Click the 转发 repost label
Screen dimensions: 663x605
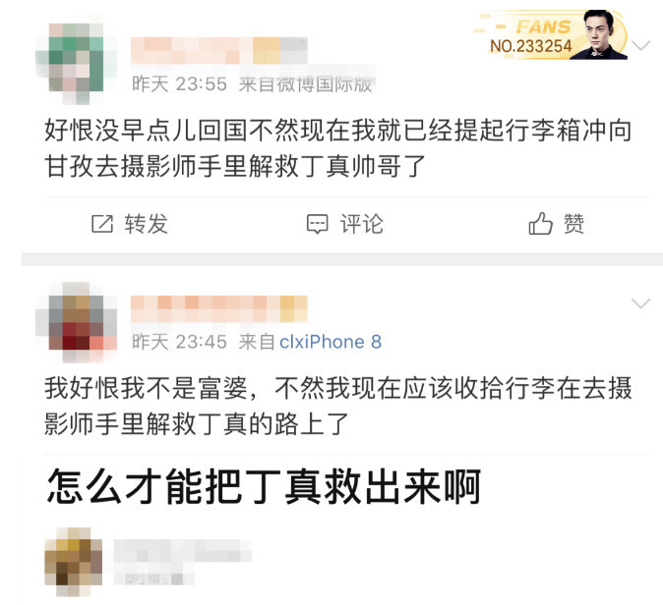point(147,224)
